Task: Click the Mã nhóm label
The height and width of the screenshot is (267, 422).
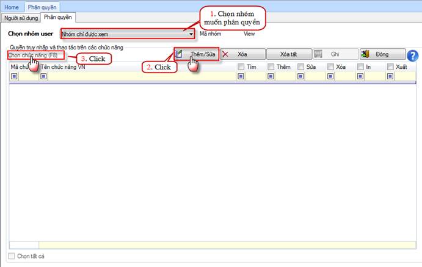Action: point(210,34)
